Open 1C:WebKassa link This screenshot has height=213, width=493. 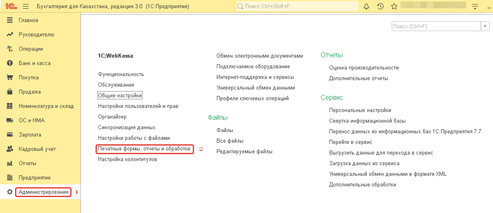tap(115, 56)
